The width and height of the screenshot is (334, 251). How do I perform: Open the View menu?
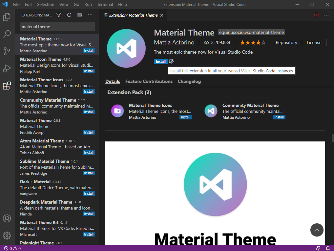[64, 4]
